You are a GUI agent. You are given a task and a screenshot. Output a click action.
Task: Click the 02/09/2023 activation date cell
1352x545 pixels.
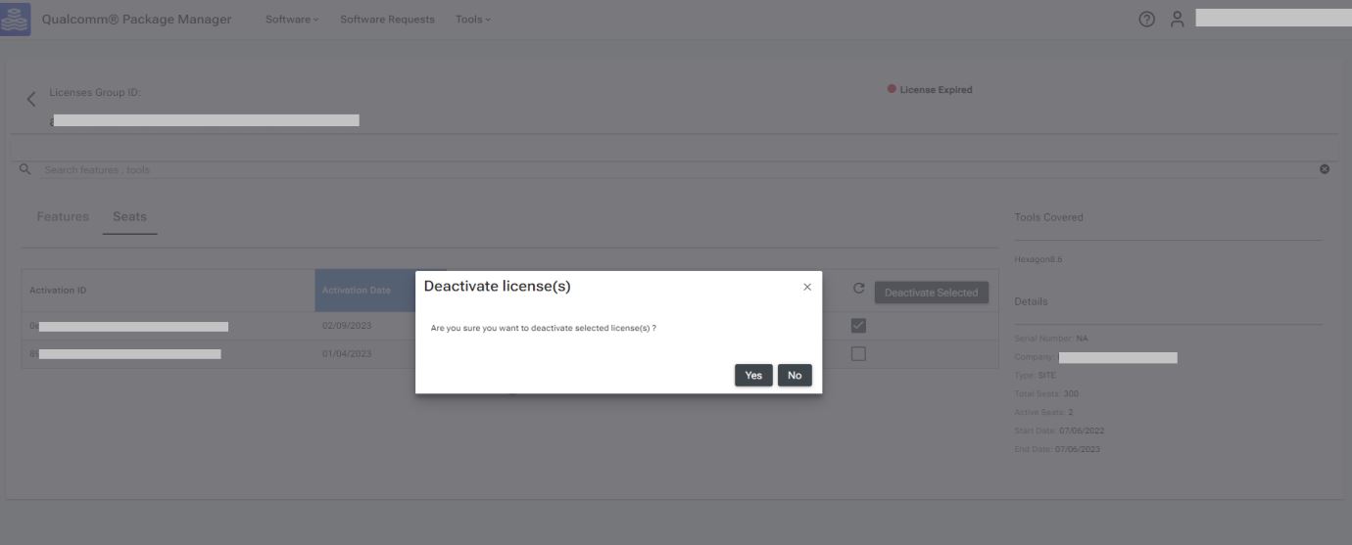click(x=347, y=326)
